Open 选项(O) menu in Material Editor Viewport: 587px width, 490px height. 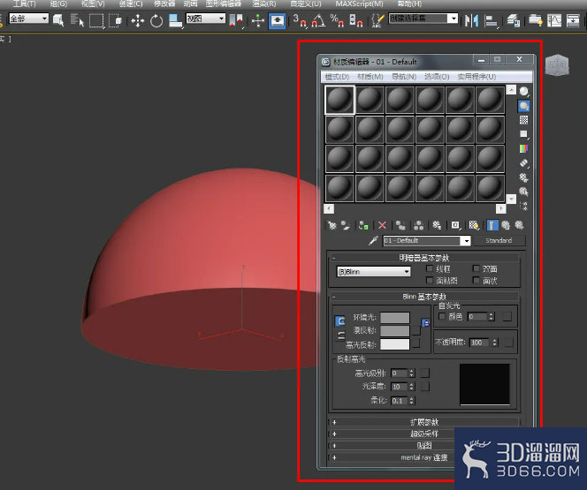[x=437, y=77]
